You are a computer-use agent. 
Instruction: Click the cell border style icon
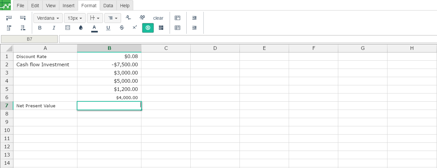coord(68,28)
